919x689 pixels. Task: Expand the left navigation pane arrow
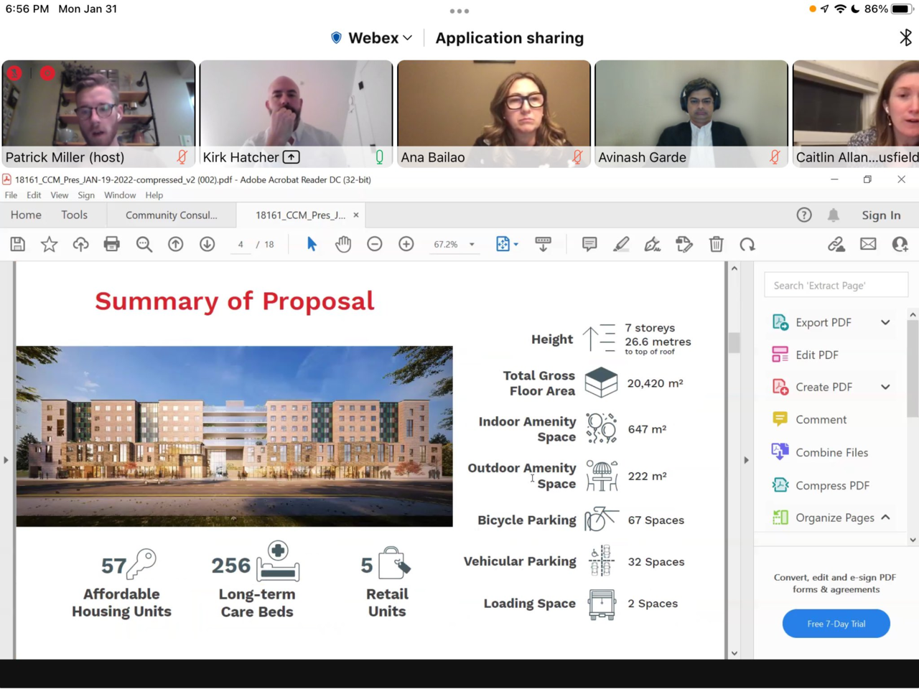point(6,459)
